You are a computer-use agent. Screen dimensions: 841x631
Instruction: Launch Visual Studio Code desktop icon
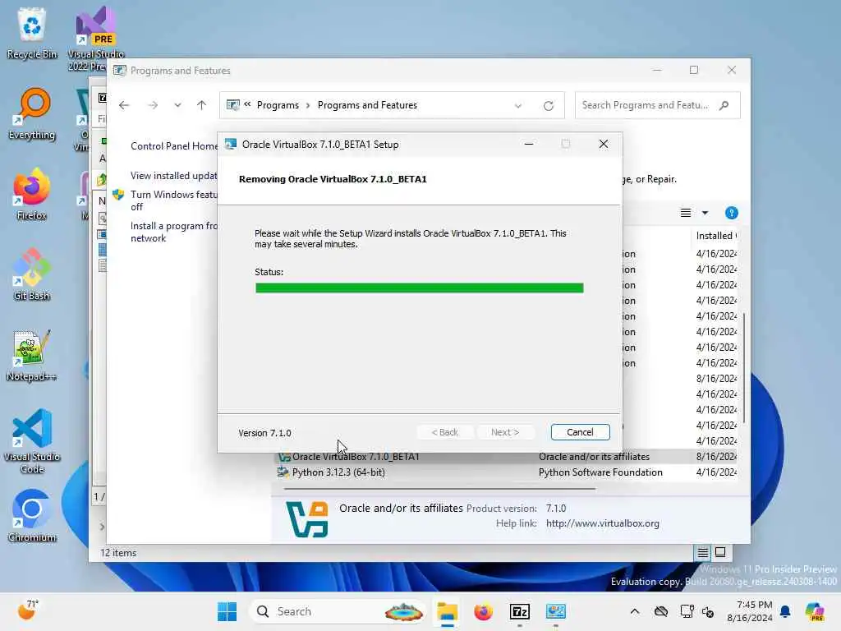32,441
